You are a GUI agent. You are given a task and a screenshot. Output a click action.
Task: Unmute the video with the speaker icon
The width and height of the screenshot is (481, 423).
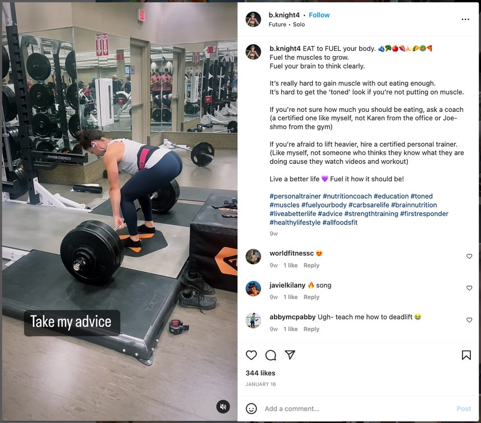click(x=223, y=407)
